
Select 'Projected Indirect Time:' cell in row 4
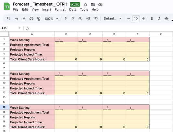coord(32,54)
